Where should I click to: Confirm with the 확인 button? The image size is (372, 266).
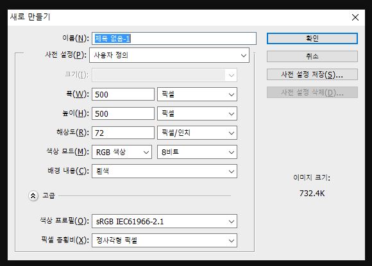pos(312,38)
